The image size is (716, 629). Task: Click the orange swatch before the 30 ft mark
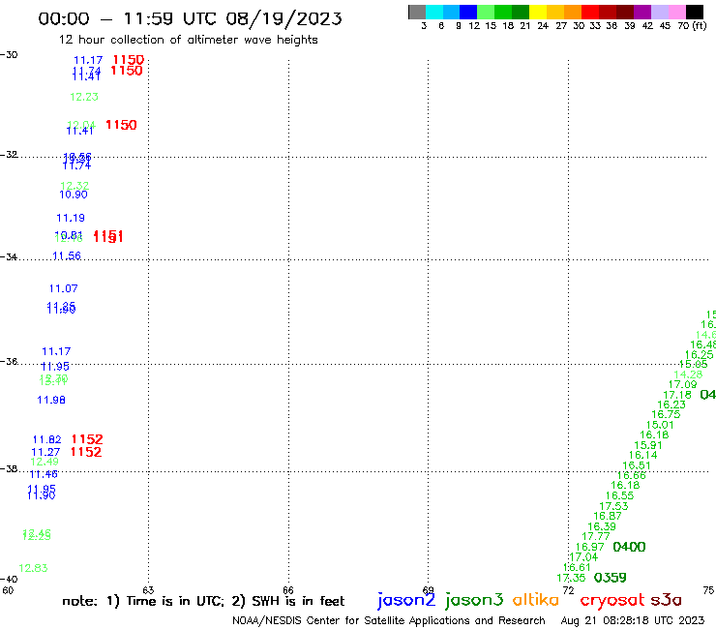(573, 13)
